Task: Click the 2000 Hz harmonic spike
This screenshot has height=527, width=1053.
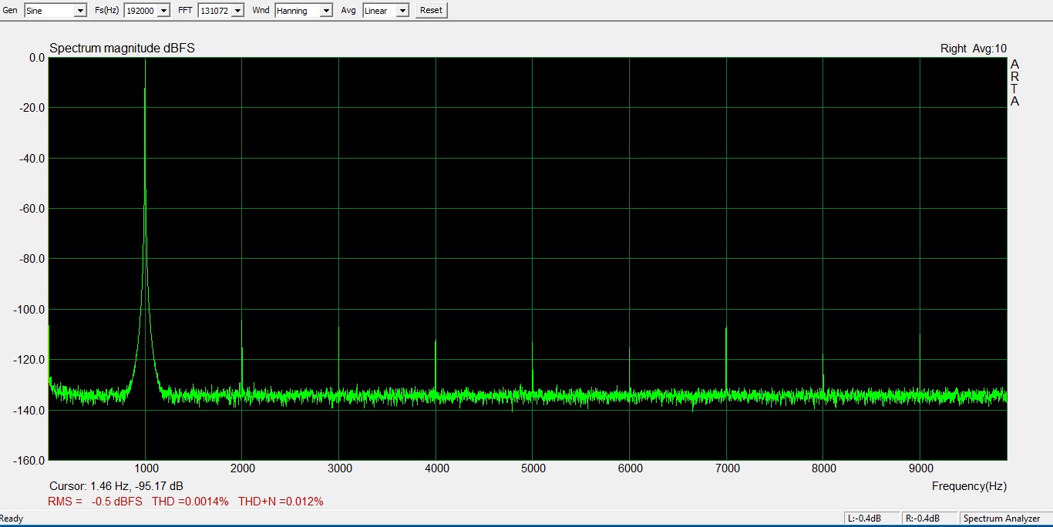Action: coord(242,356)
